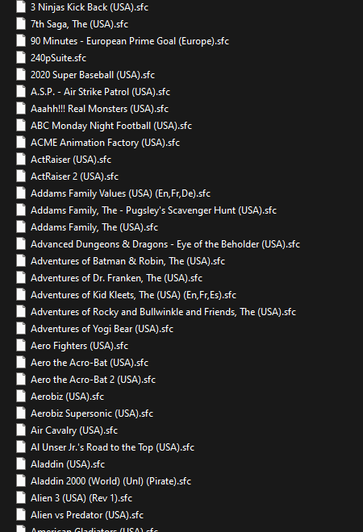Click the file icon for Alien vs Predator (USA).sfc
The height and width of the screenshot is (532, 363).
(x=21, y=515)
